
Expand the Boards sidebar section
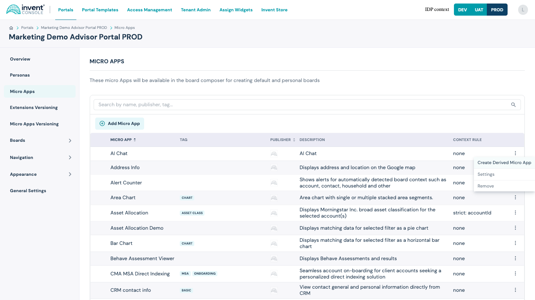pyautogui.click(x=39, y=140)
